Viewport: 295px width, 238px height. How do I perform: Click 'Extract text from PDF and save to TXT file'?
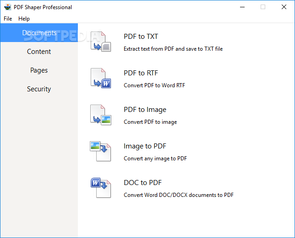(x=173, y=49)
